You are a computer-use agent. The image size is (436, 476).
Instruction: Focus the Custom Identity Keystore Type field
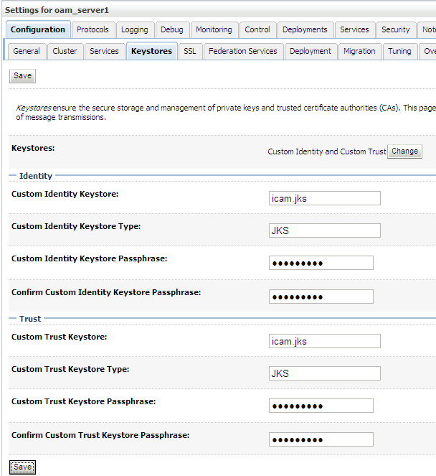click(324, 230)
